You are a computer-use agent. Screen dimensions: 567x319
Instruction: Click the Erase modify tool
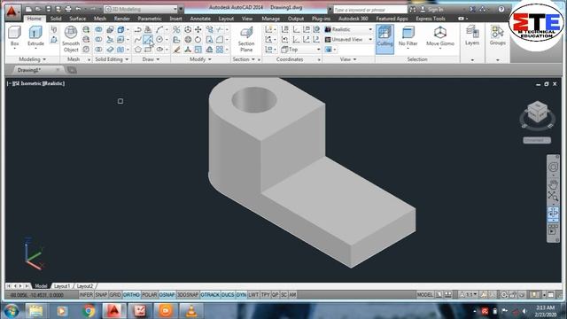coord(176,50)
